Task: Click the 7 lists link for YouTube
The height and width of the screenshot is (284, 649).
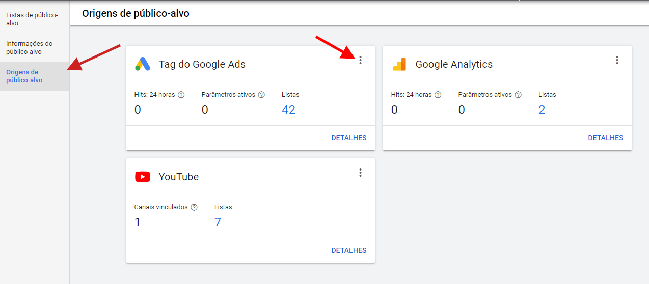Action: tap(218, 222)
